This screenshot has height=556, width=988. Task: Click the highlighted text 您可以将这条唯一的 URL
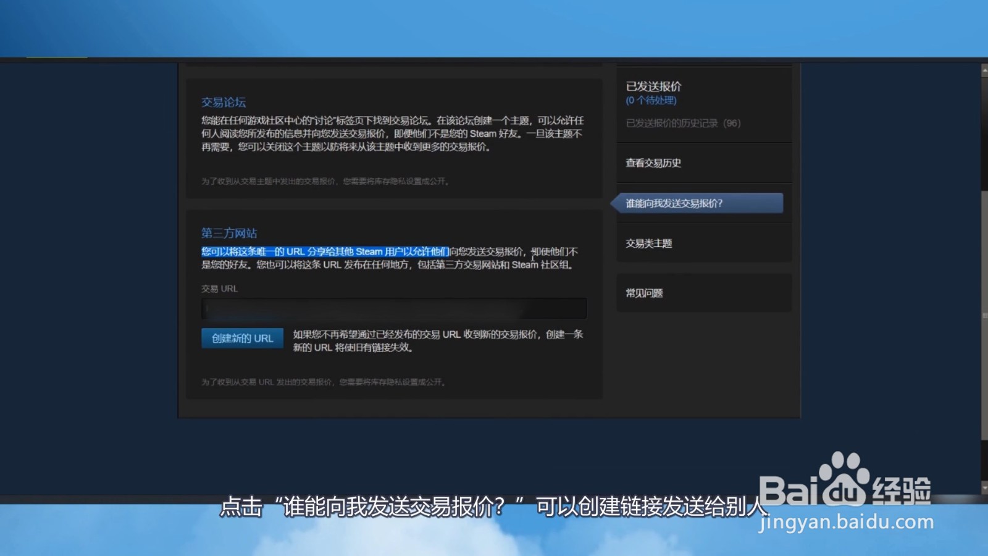click(x=253, y=251)
